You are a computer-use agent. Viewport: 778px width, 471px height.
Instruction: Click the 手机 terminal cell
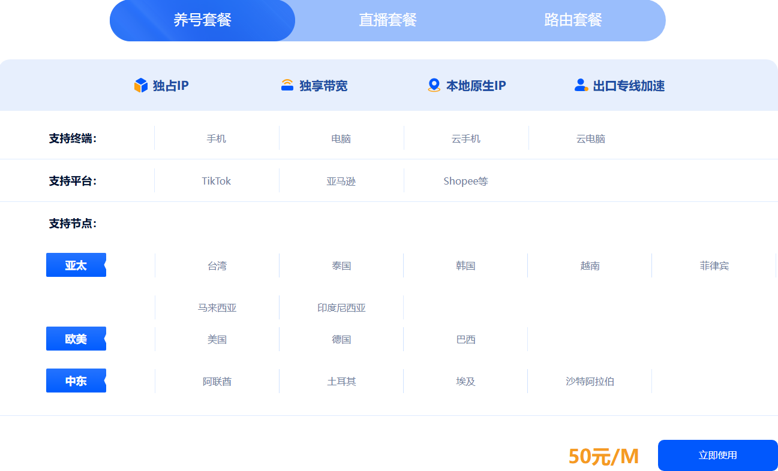(x=217, y=138)
